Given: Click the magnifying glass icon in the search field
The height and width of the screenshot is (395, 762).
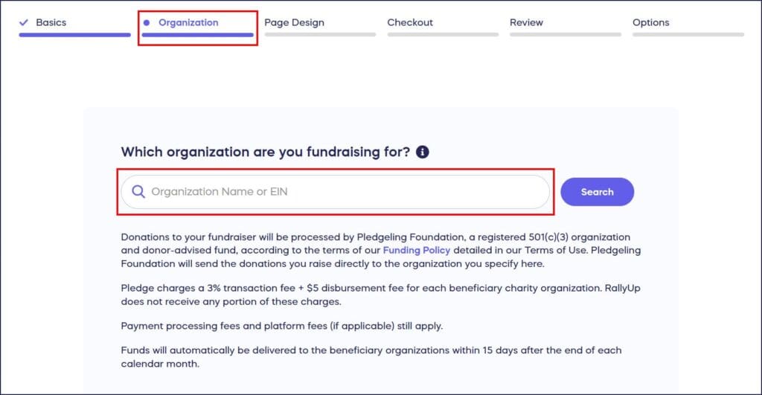Looking at the screenshot, I should coord(138,192).
